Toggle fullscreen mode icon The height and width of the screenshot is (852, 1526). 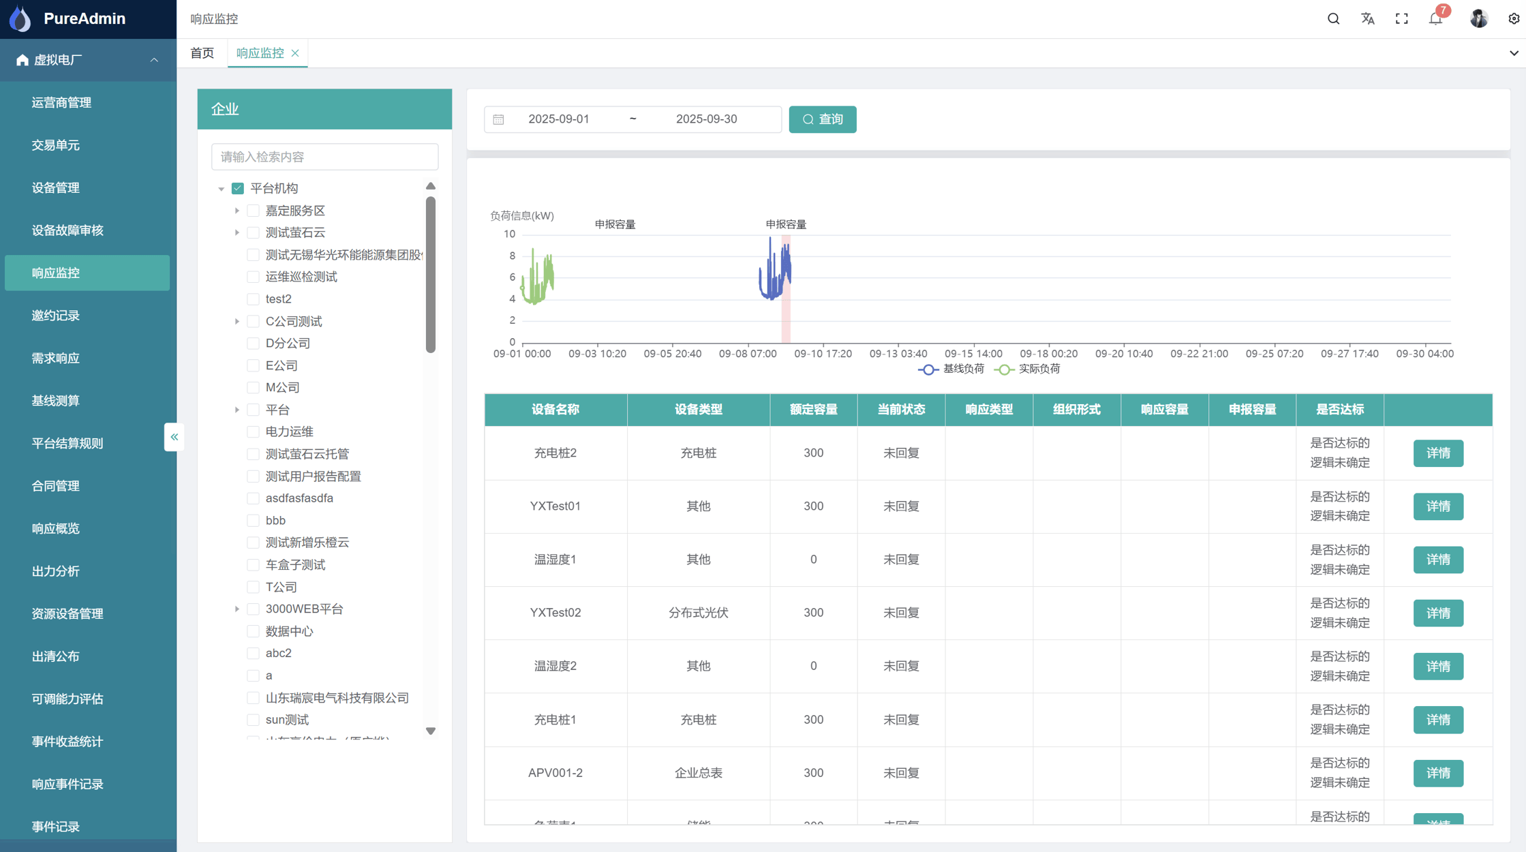click(1401, 19)
